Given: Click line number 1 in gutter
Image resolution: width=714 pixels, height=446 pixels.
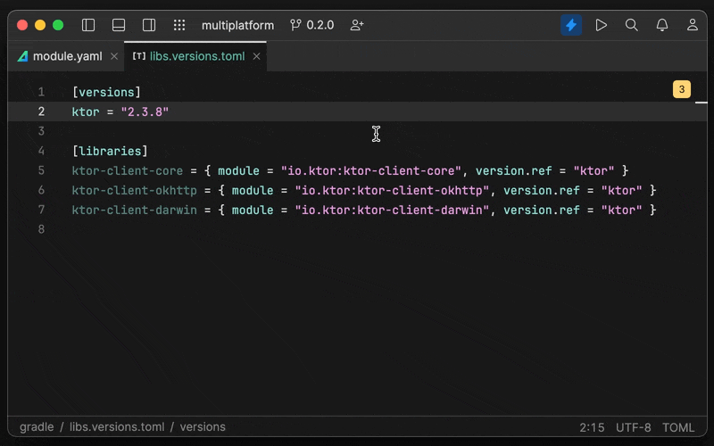Looking at the screenshot, I should pyautogui.click(x=41, y=93).
